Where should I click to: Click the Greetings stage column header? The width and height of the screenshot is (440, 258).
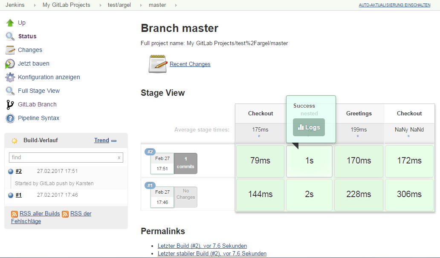tap(359, 113)
